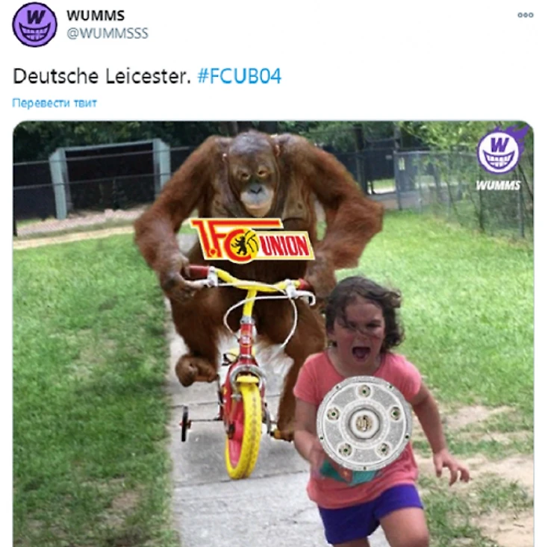This screenshot has width=545, height=547.
Task: Click the grey shelter structure in the background
Action: 109,176
